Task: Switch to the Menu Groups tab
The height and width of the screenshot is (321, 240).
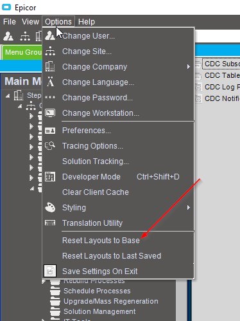Action: point(22,52)
